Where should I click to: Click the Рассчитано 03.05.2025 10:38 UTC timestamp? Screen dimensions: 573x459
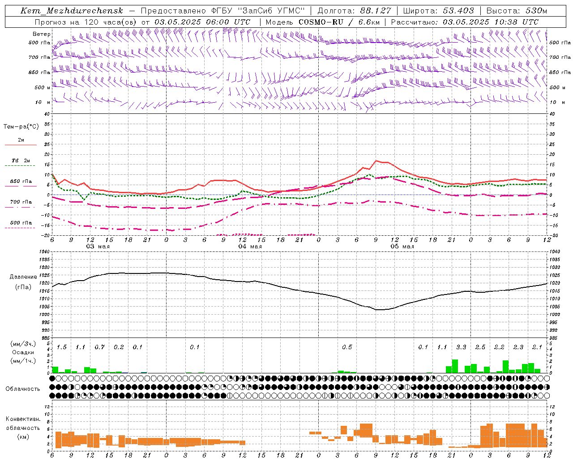pos(465,22)
